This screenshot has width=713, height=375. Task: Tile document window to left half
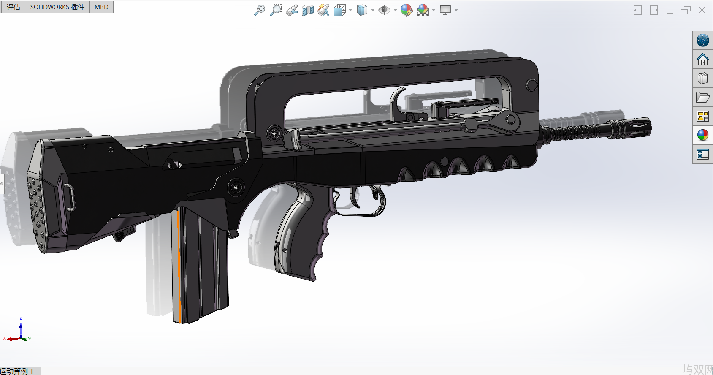click(x=638, y=10)
